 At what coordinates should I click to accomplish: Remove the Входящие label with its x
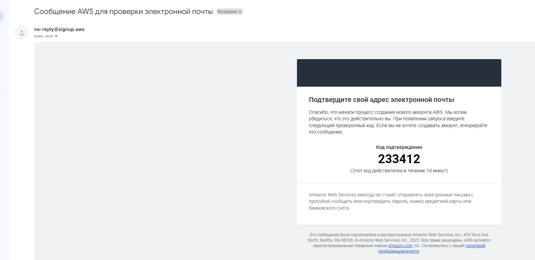point(240,12)
